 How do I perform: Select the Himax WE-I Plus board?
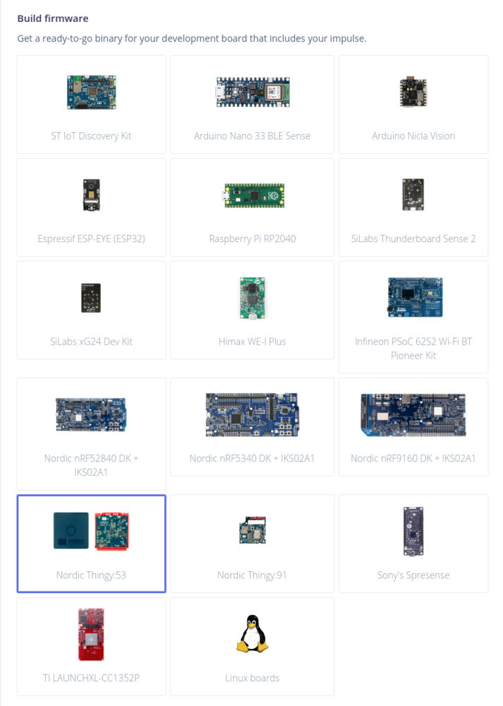click(x=253, y=310)
